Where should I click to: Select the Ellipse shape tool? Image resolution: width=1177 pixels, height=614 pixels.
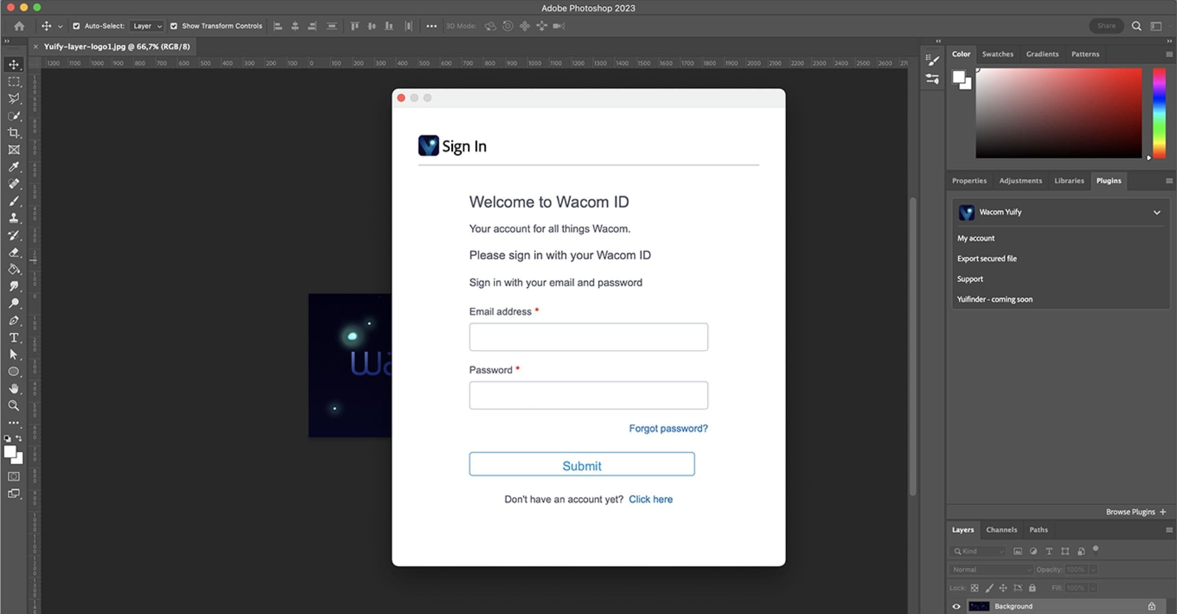14,372
